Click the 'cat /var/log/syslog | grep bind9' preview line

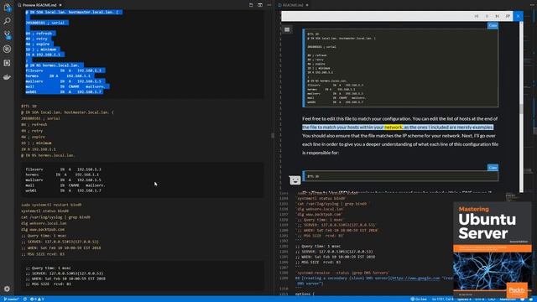[55, 217]
